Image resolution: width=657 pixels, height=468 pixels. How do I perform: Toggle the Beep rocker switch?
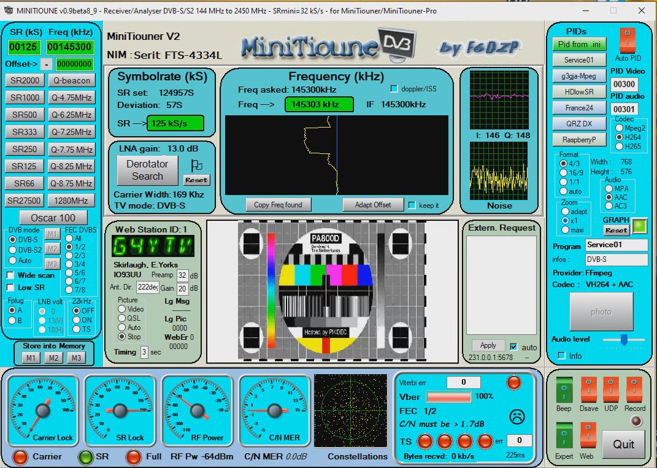coord(564,389)
